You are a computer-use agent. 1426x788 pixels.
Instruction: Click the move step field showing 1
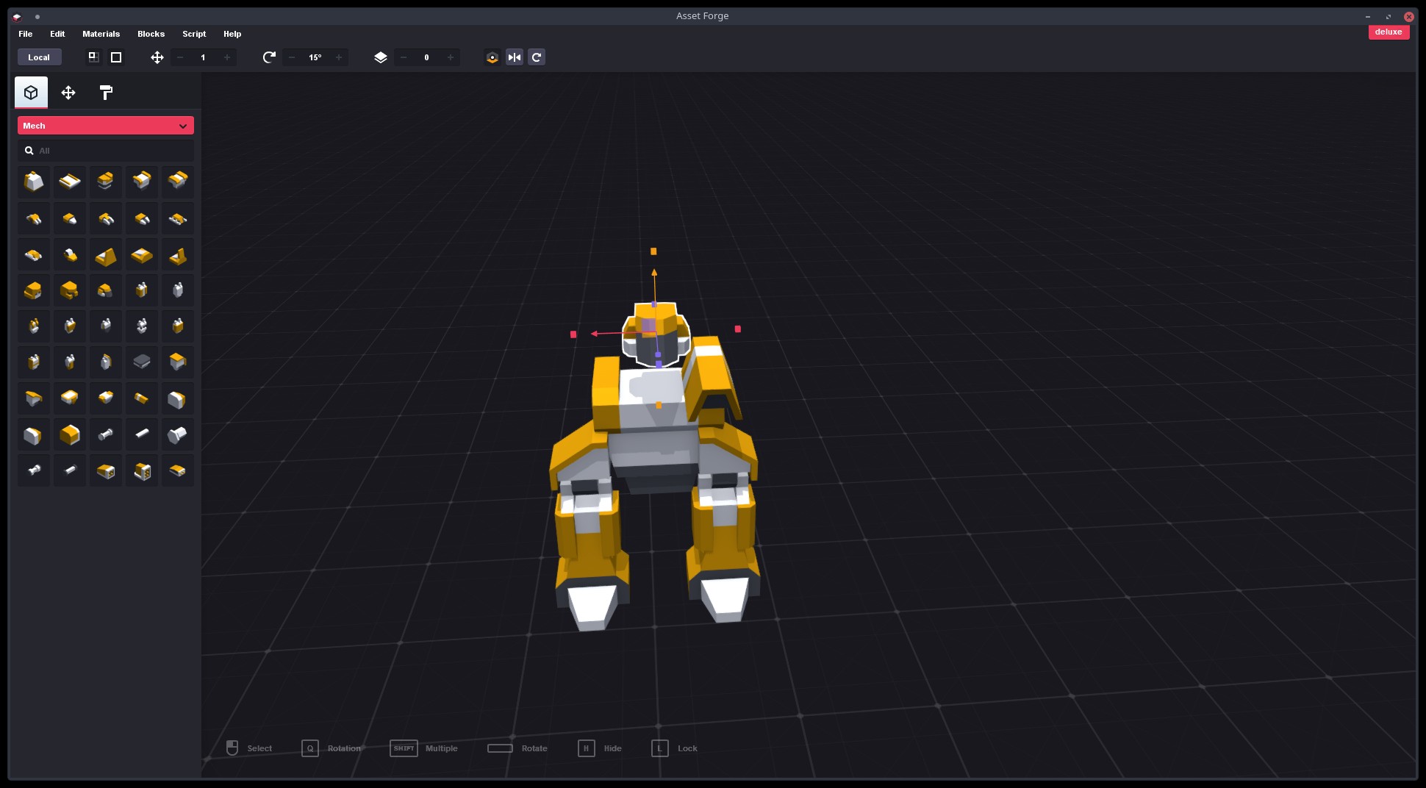coord(204,57)
